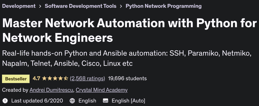Select the course title heading
The height and width of the screenshot is (106, 259).
pyautogui.click(x=129, y=31)
